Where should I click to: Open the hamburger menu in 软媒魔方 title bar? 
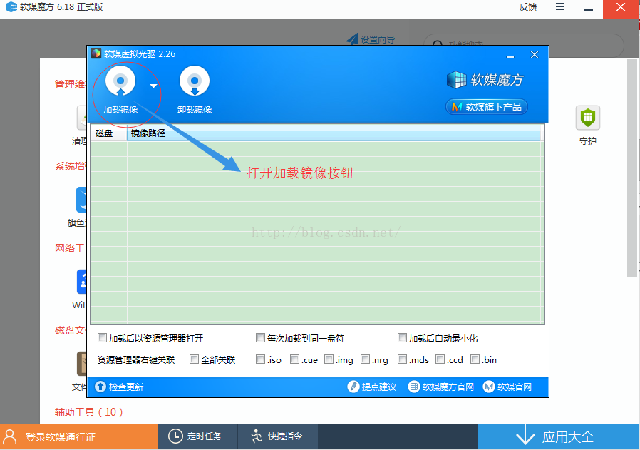[560, 7]
